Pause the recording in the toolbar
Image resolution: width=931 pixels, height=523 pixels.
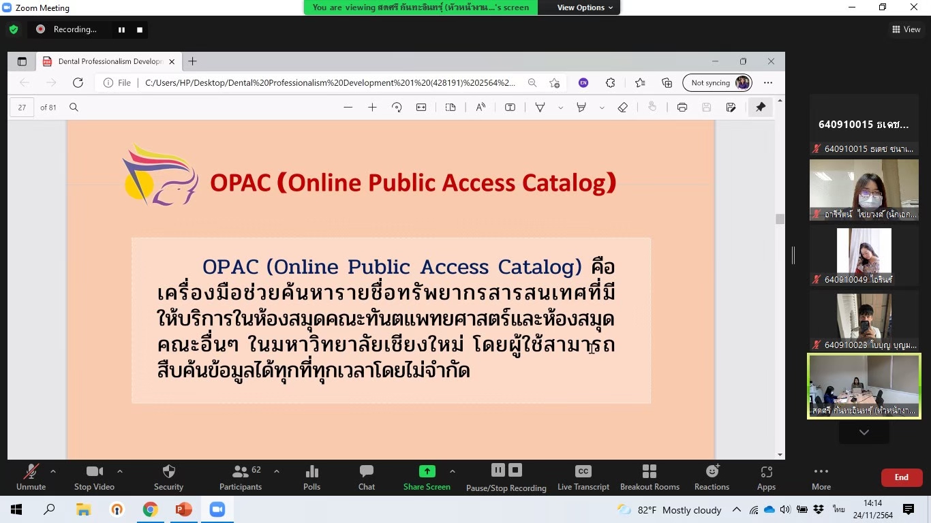[x=498, y=470]
